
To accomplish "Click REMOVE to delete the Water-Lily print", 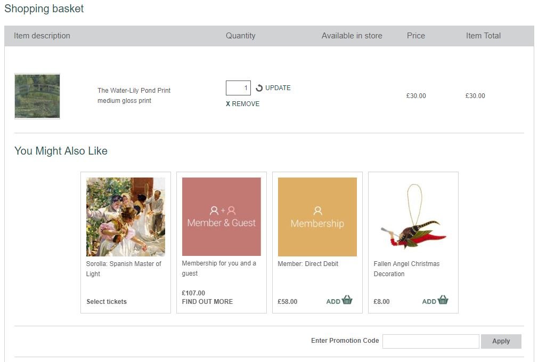I will tap(245, 104).
